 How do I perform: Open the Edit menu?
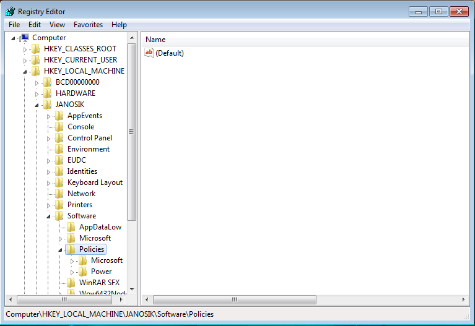[35, 25]
